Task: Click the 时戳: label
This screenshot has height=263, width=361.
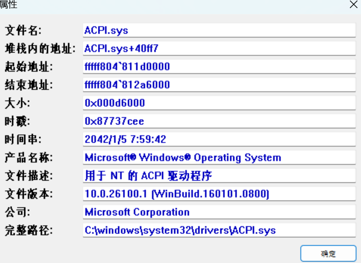Action: (18, 121)
